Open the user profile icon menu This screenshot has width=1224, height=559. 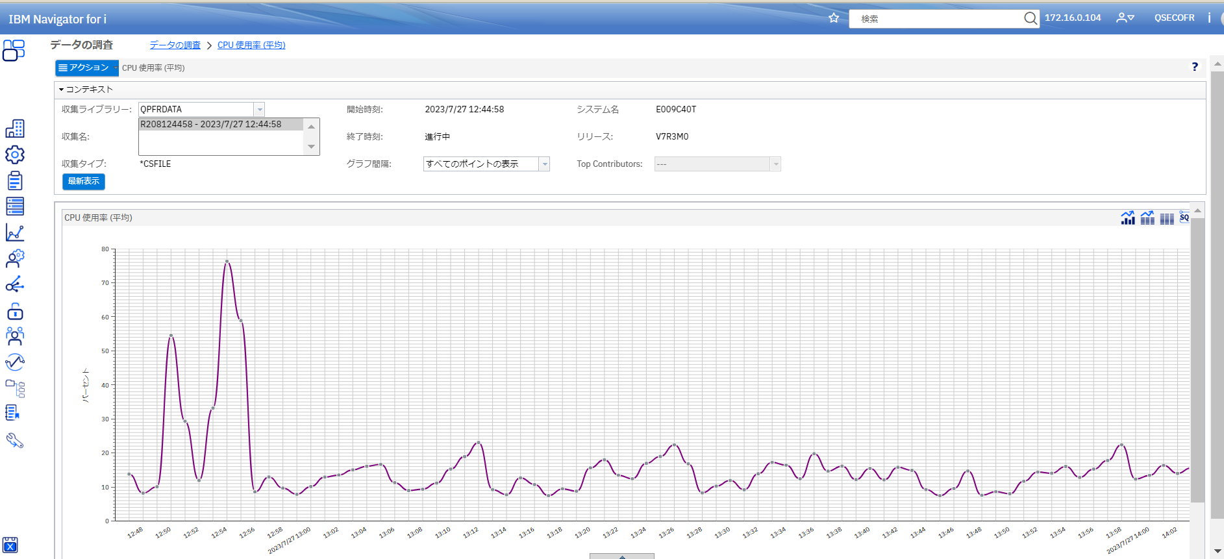click(1125, 18)
